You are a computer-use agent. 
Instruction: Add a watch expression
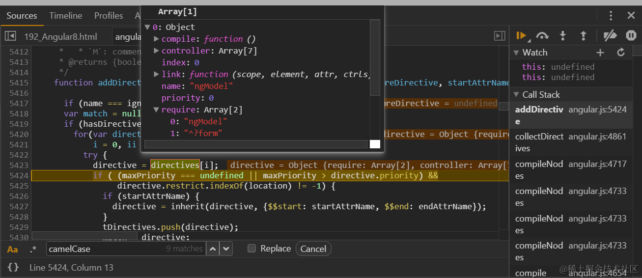point(600,53)
